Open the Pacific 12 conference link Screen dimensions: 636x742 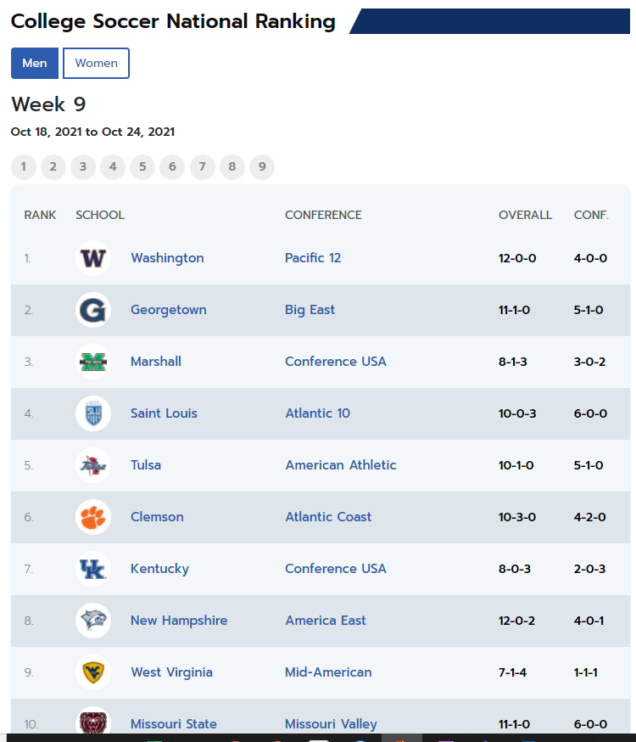click(x=313, y=258)
